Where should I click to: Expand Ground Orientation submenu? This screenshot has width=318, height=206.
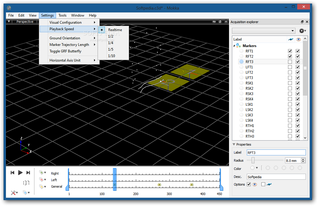pos(69,38)
